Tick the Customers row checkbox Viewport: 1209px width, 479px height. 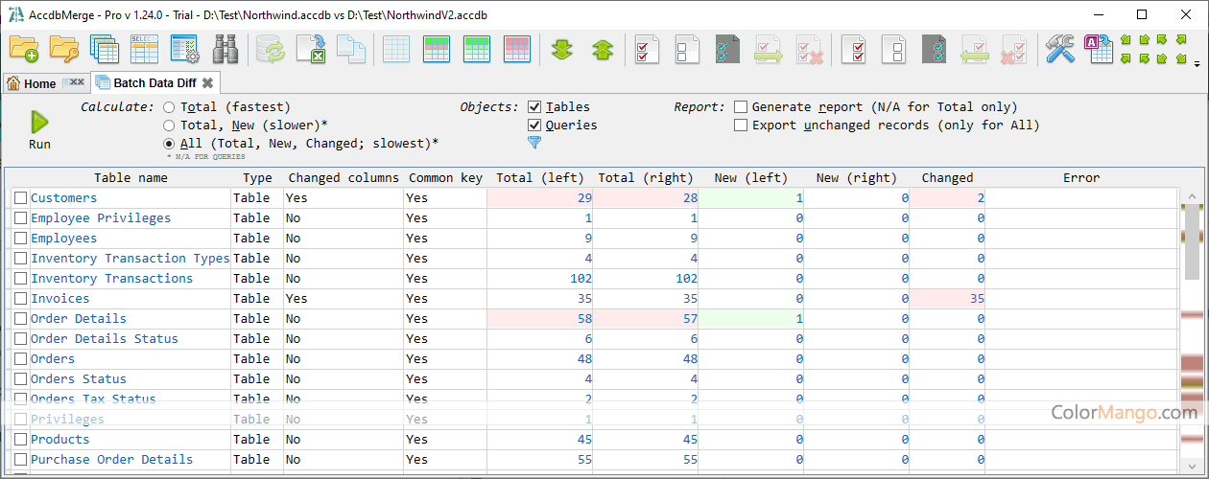coord(20,198)
